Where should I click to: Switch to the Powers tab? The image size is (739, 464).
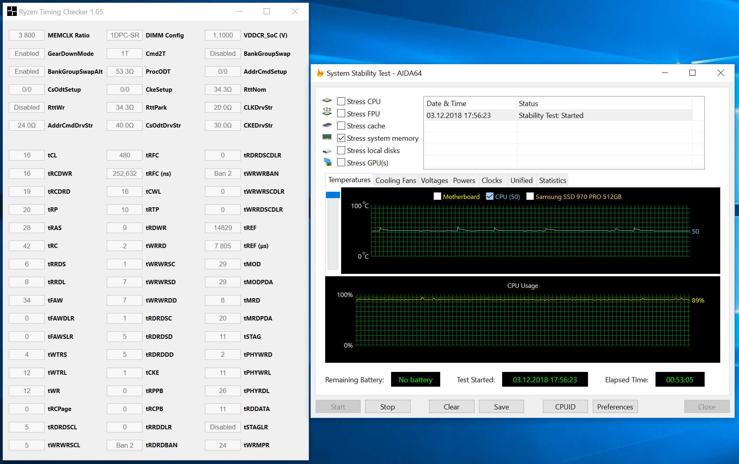pos(464,180)
